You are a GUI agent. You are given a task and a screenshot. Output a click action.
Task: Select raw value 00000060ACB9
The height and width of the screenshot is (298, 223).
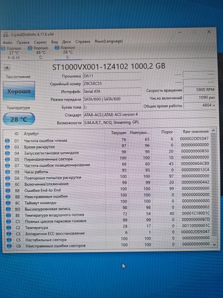click(195, 163)
